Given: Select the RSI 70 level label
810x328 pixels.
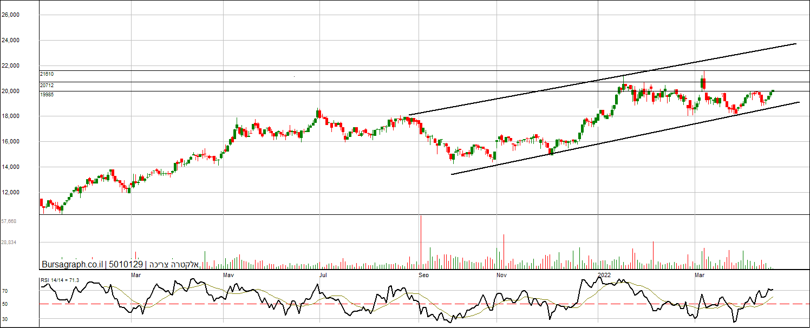Looking at the screenshot, I should pyautogui.click(x=5, y=291).
